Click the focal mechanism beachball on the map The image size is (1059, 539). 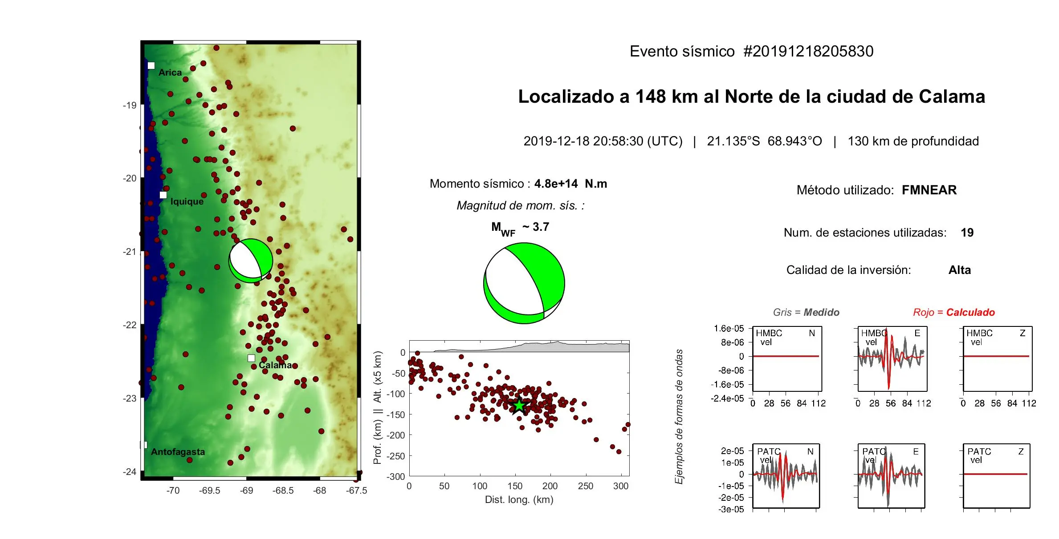(251, 261)
